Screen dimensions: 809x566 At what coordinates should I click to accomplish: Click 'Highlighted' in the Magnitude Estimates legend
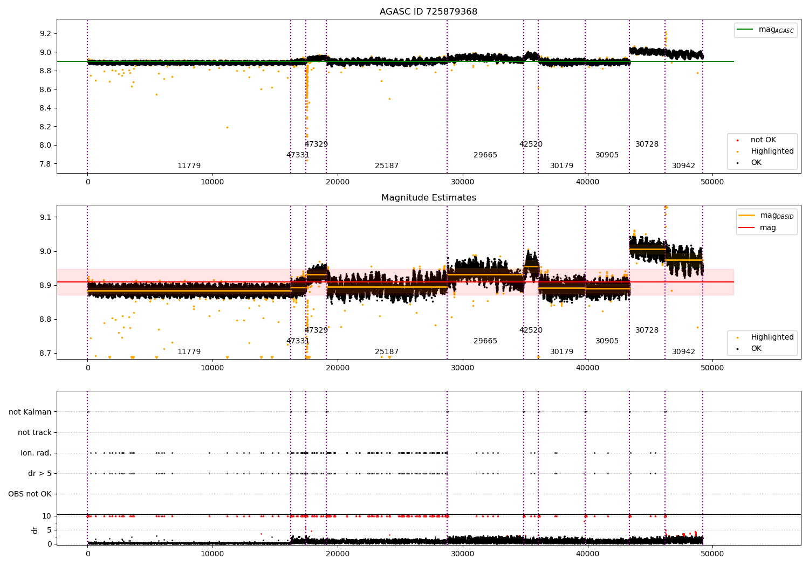click(772, 337)
